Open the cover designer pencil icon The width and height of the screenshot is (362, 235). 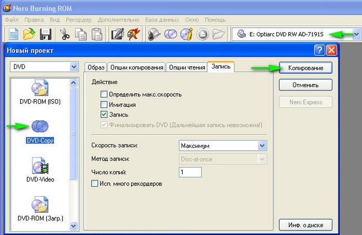click(x=118, y=34)
